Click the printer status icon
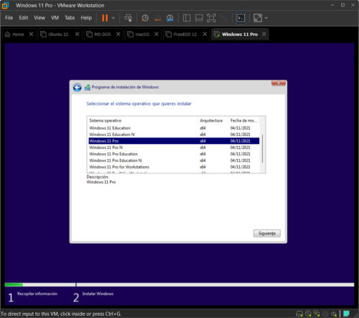This screenshot has width=359, height=318. pyautogui.click(x=325, y=314)
